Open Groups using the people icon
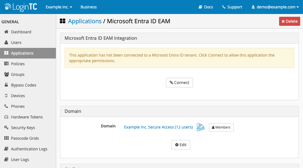 coord(6,74)
